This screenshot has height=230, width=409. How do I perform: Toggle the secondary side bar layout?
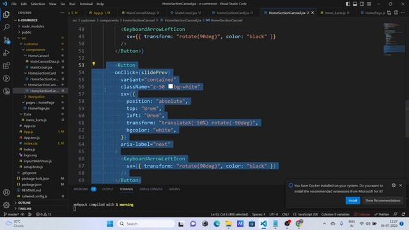362,4
